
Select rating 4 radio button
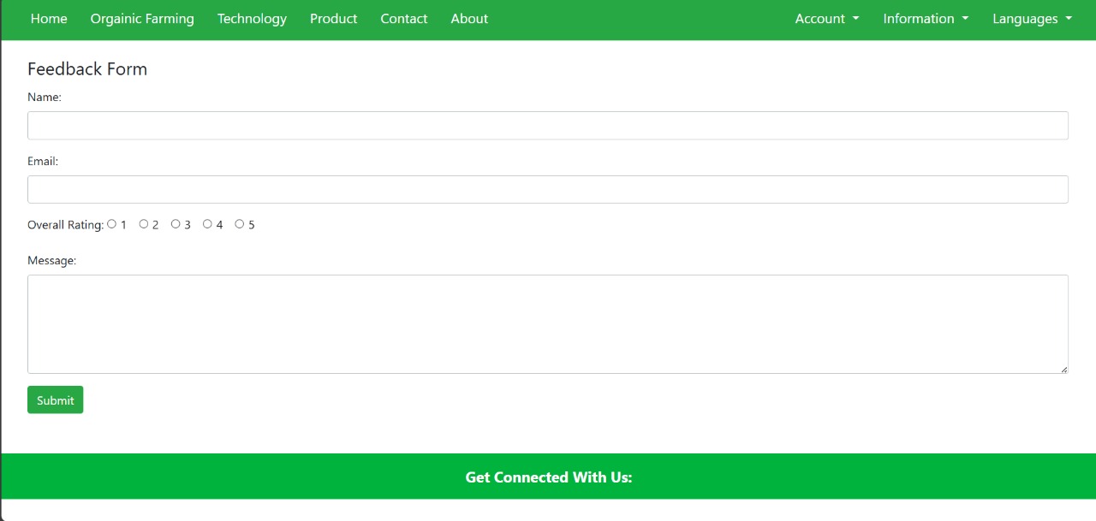[208, 224]
